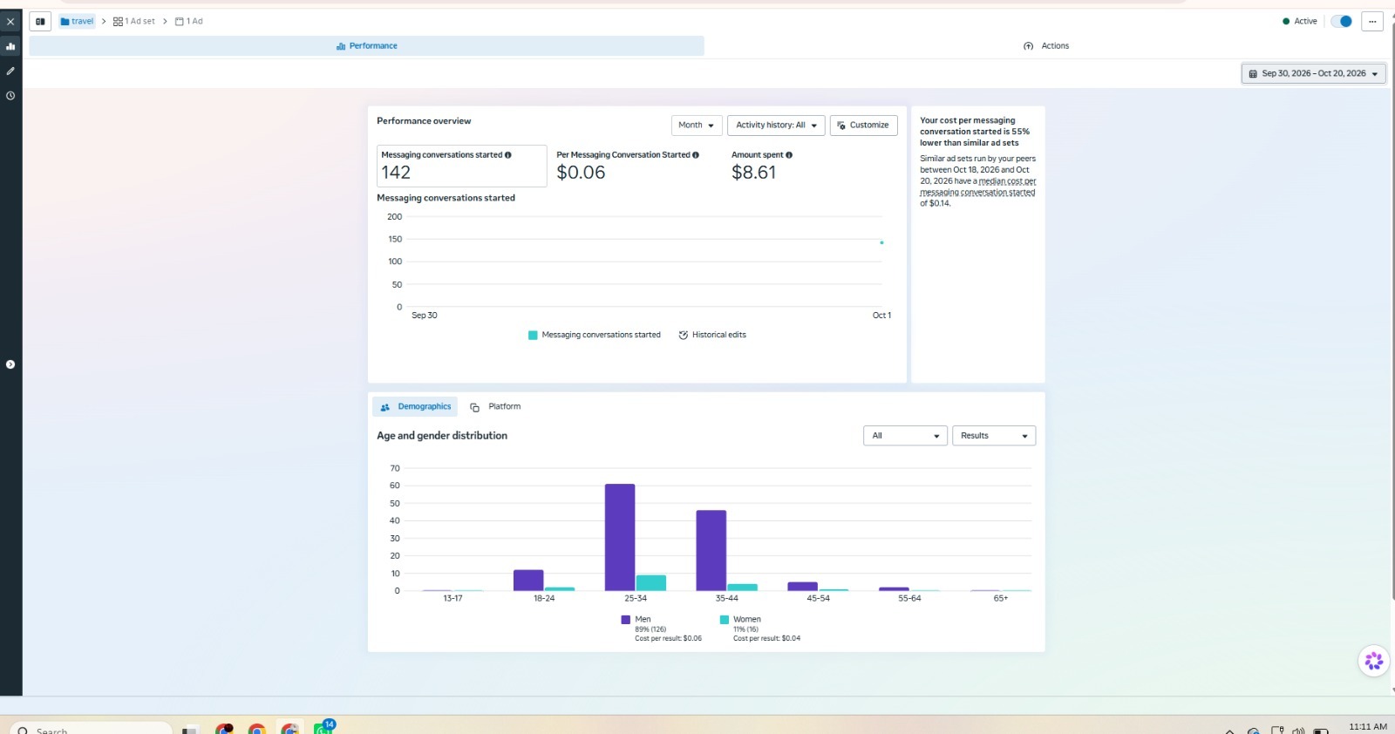The image size is (1395, 734).
Task: Click the data point on the line chart
Action: pos(881,242)
